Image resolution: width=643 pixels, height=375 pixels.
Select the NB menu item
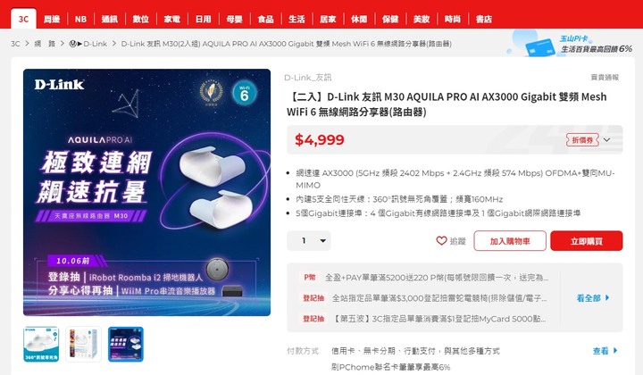coord(80,19)
